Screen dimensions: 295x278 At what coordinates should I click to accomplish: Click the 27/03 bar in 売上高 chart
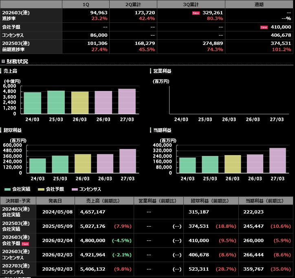click(127, 101)
